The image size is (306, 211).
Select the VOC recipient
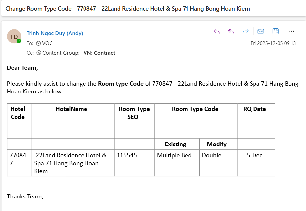47,43
